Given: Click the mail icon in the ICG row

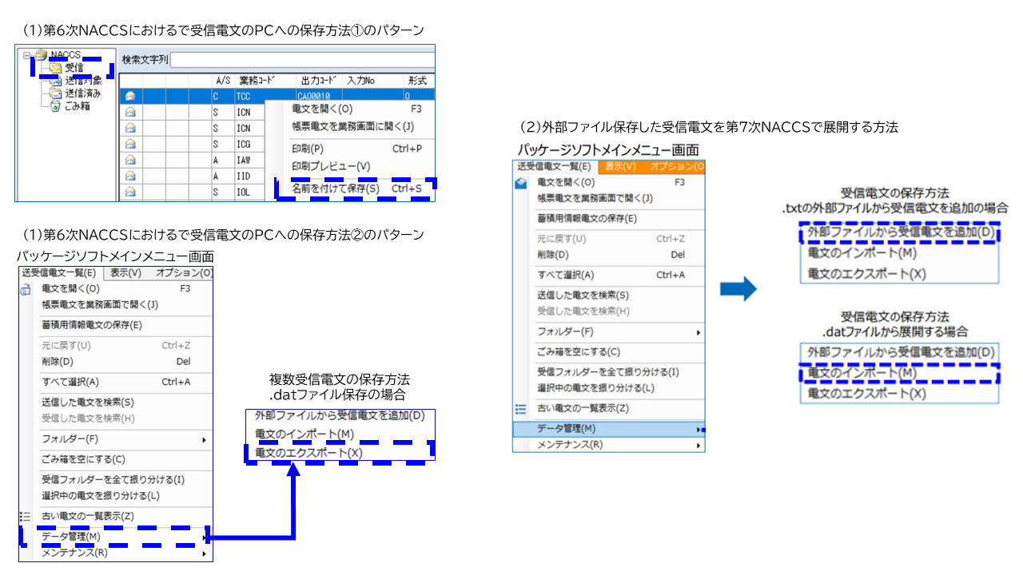Looking at the screenshot, I should coord(130,145).
